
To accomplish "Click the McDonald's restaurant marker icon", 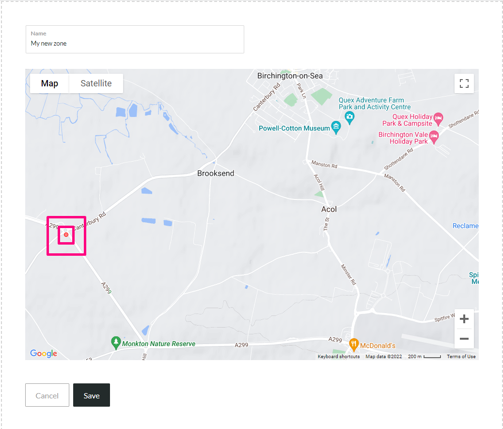I will pyautogui.click(x=354, y=345).
